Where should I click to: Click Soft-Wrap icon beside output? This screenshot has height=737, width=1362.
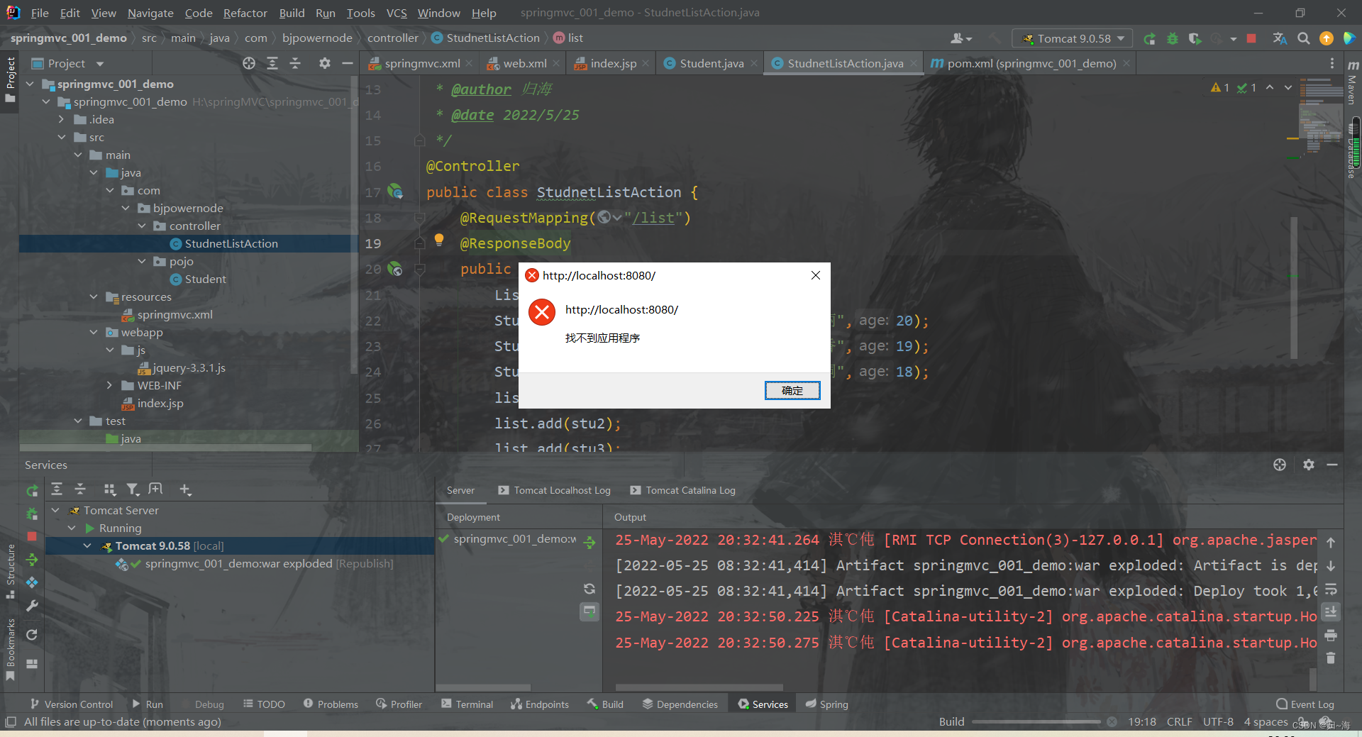pyautogui.click(x=1331, y=589)
